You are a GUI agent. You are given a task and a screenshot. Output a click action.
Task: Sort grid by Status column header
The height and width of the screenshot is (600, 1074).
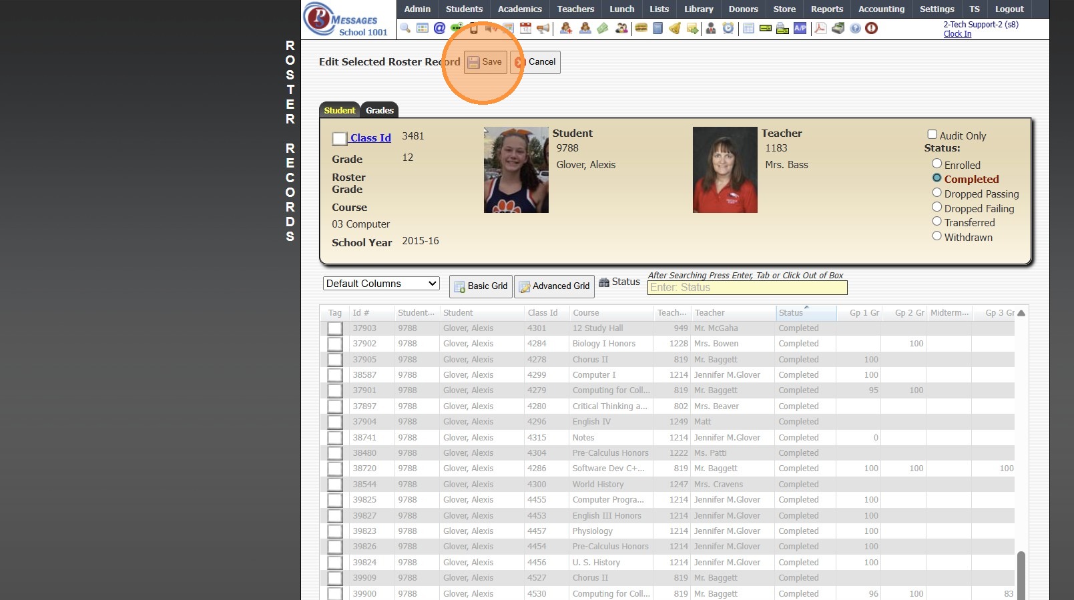791,313
